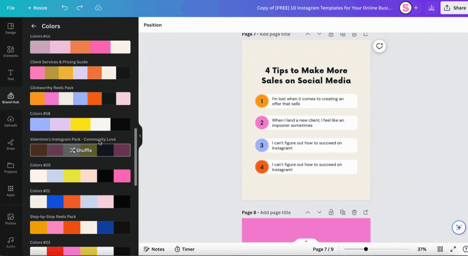Add a page title for Page 7
This screenshot has width=468, height=256.
click(275, 34)
